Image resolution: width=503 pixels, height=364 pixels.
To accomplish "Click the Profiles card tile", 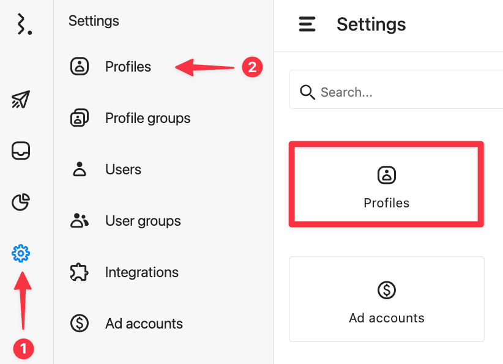I will (386, 184).
